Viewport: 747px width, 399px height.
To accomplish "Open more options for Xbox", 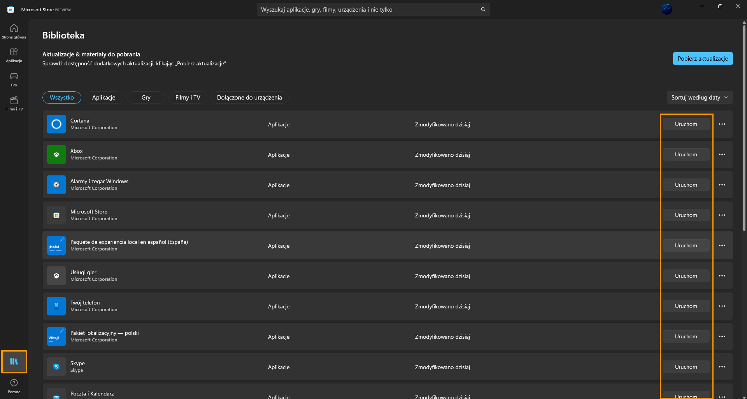I will click(722, 154).
